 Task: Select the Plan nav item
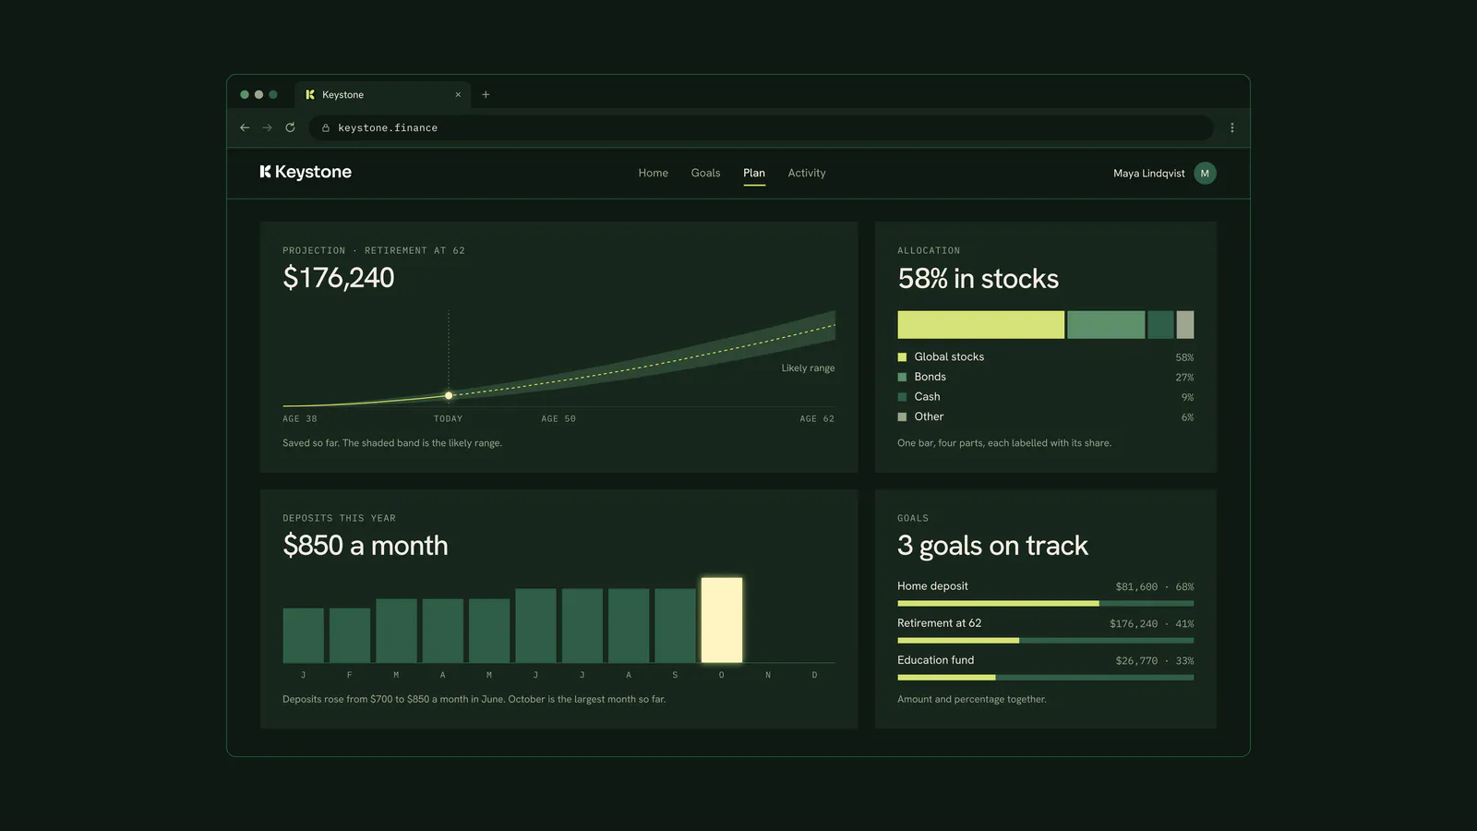point(754,173)
